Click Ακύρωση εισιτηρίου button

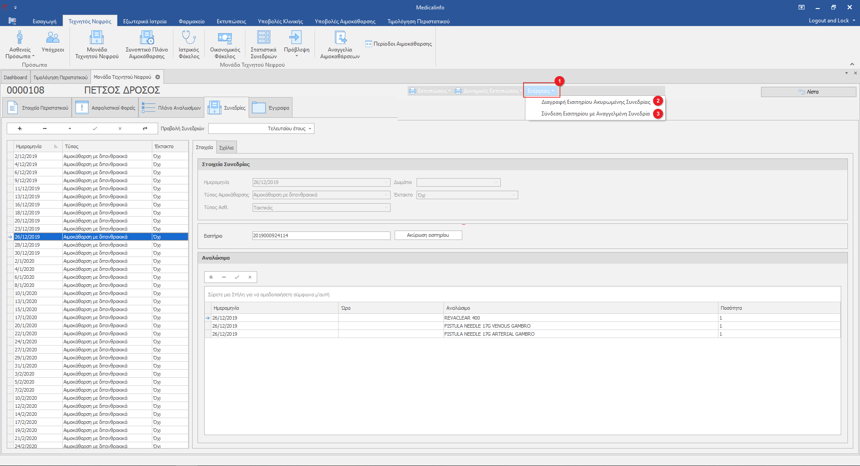pyautogui.click(x=428, y=235)
